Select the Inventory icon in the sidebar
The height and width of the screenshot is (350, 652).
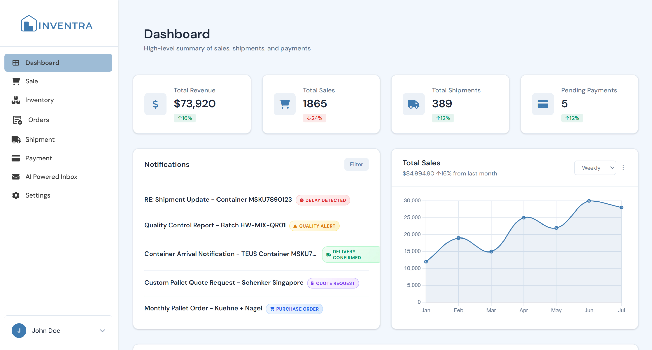tap(16, 100)
